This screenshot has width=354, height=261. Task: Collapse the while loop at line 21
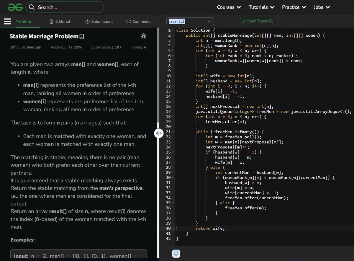click(173, 132)
